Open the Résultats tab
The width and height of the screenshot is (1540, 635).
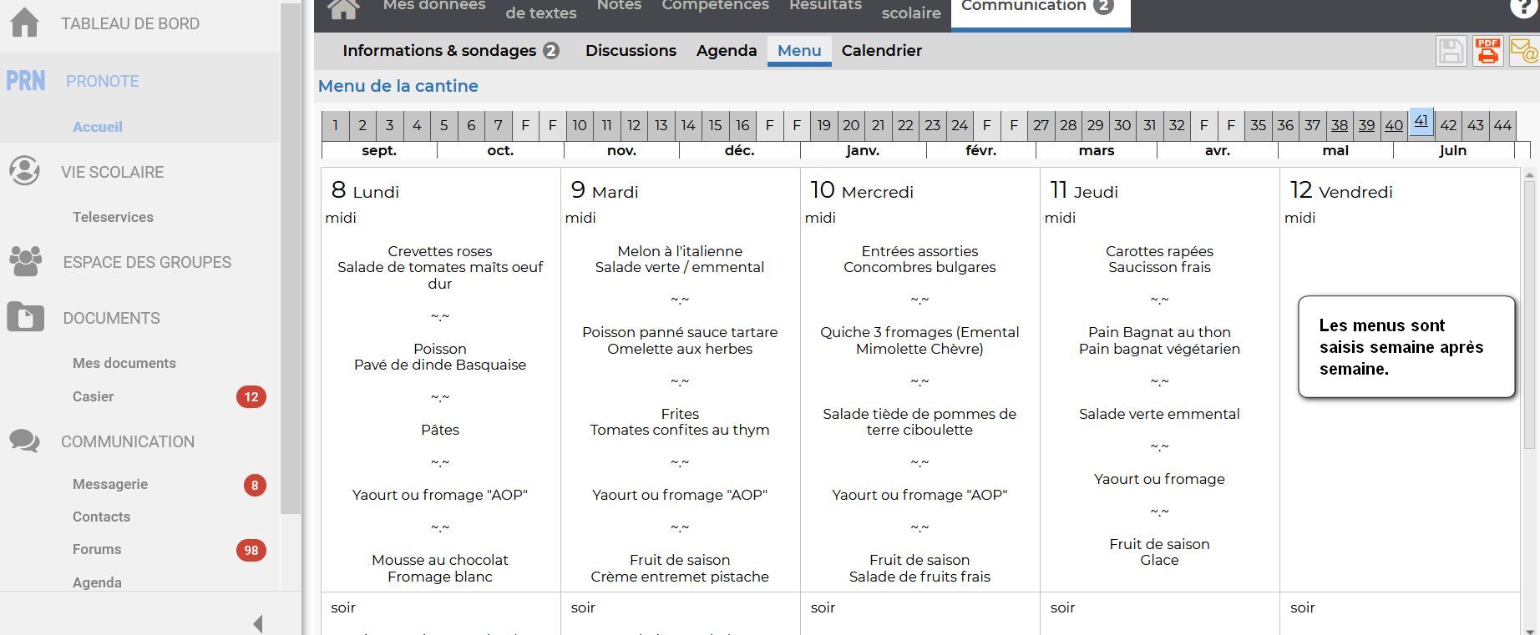825,6
